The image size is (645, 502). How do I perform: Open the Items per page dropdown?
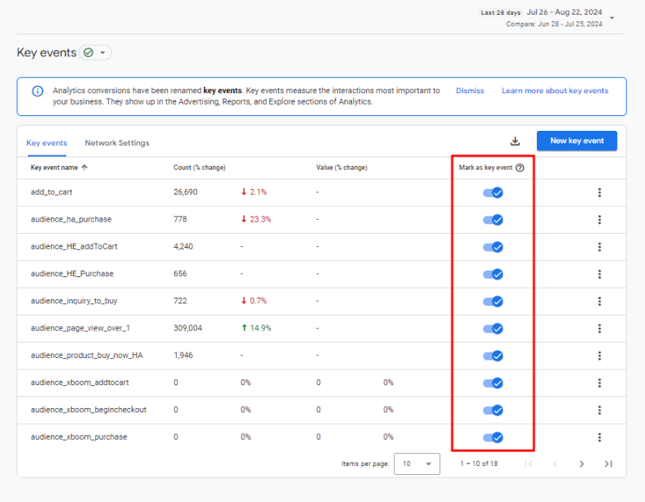coord(417,464)
